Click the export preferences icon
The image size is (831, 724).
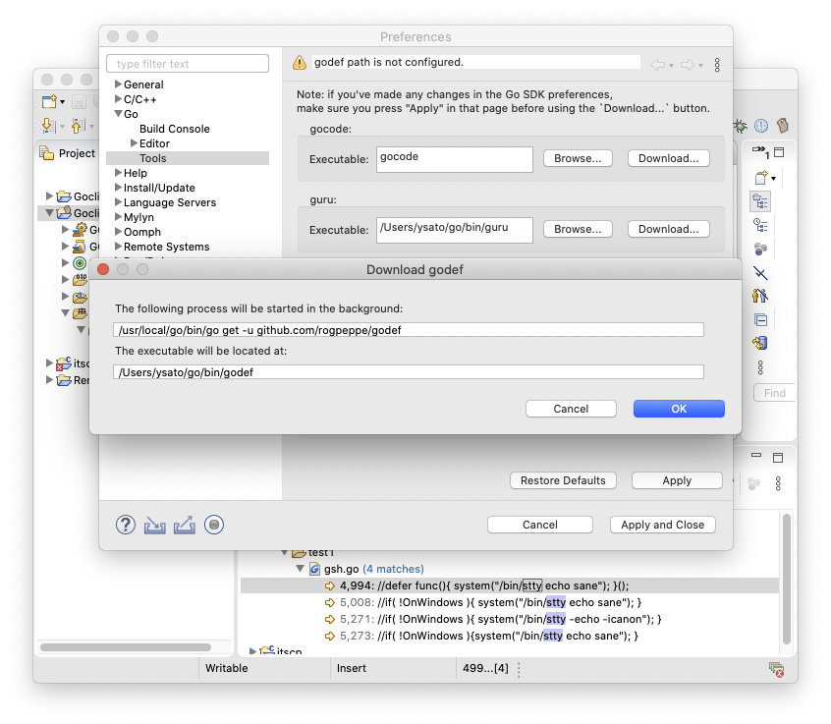[185, 525]
